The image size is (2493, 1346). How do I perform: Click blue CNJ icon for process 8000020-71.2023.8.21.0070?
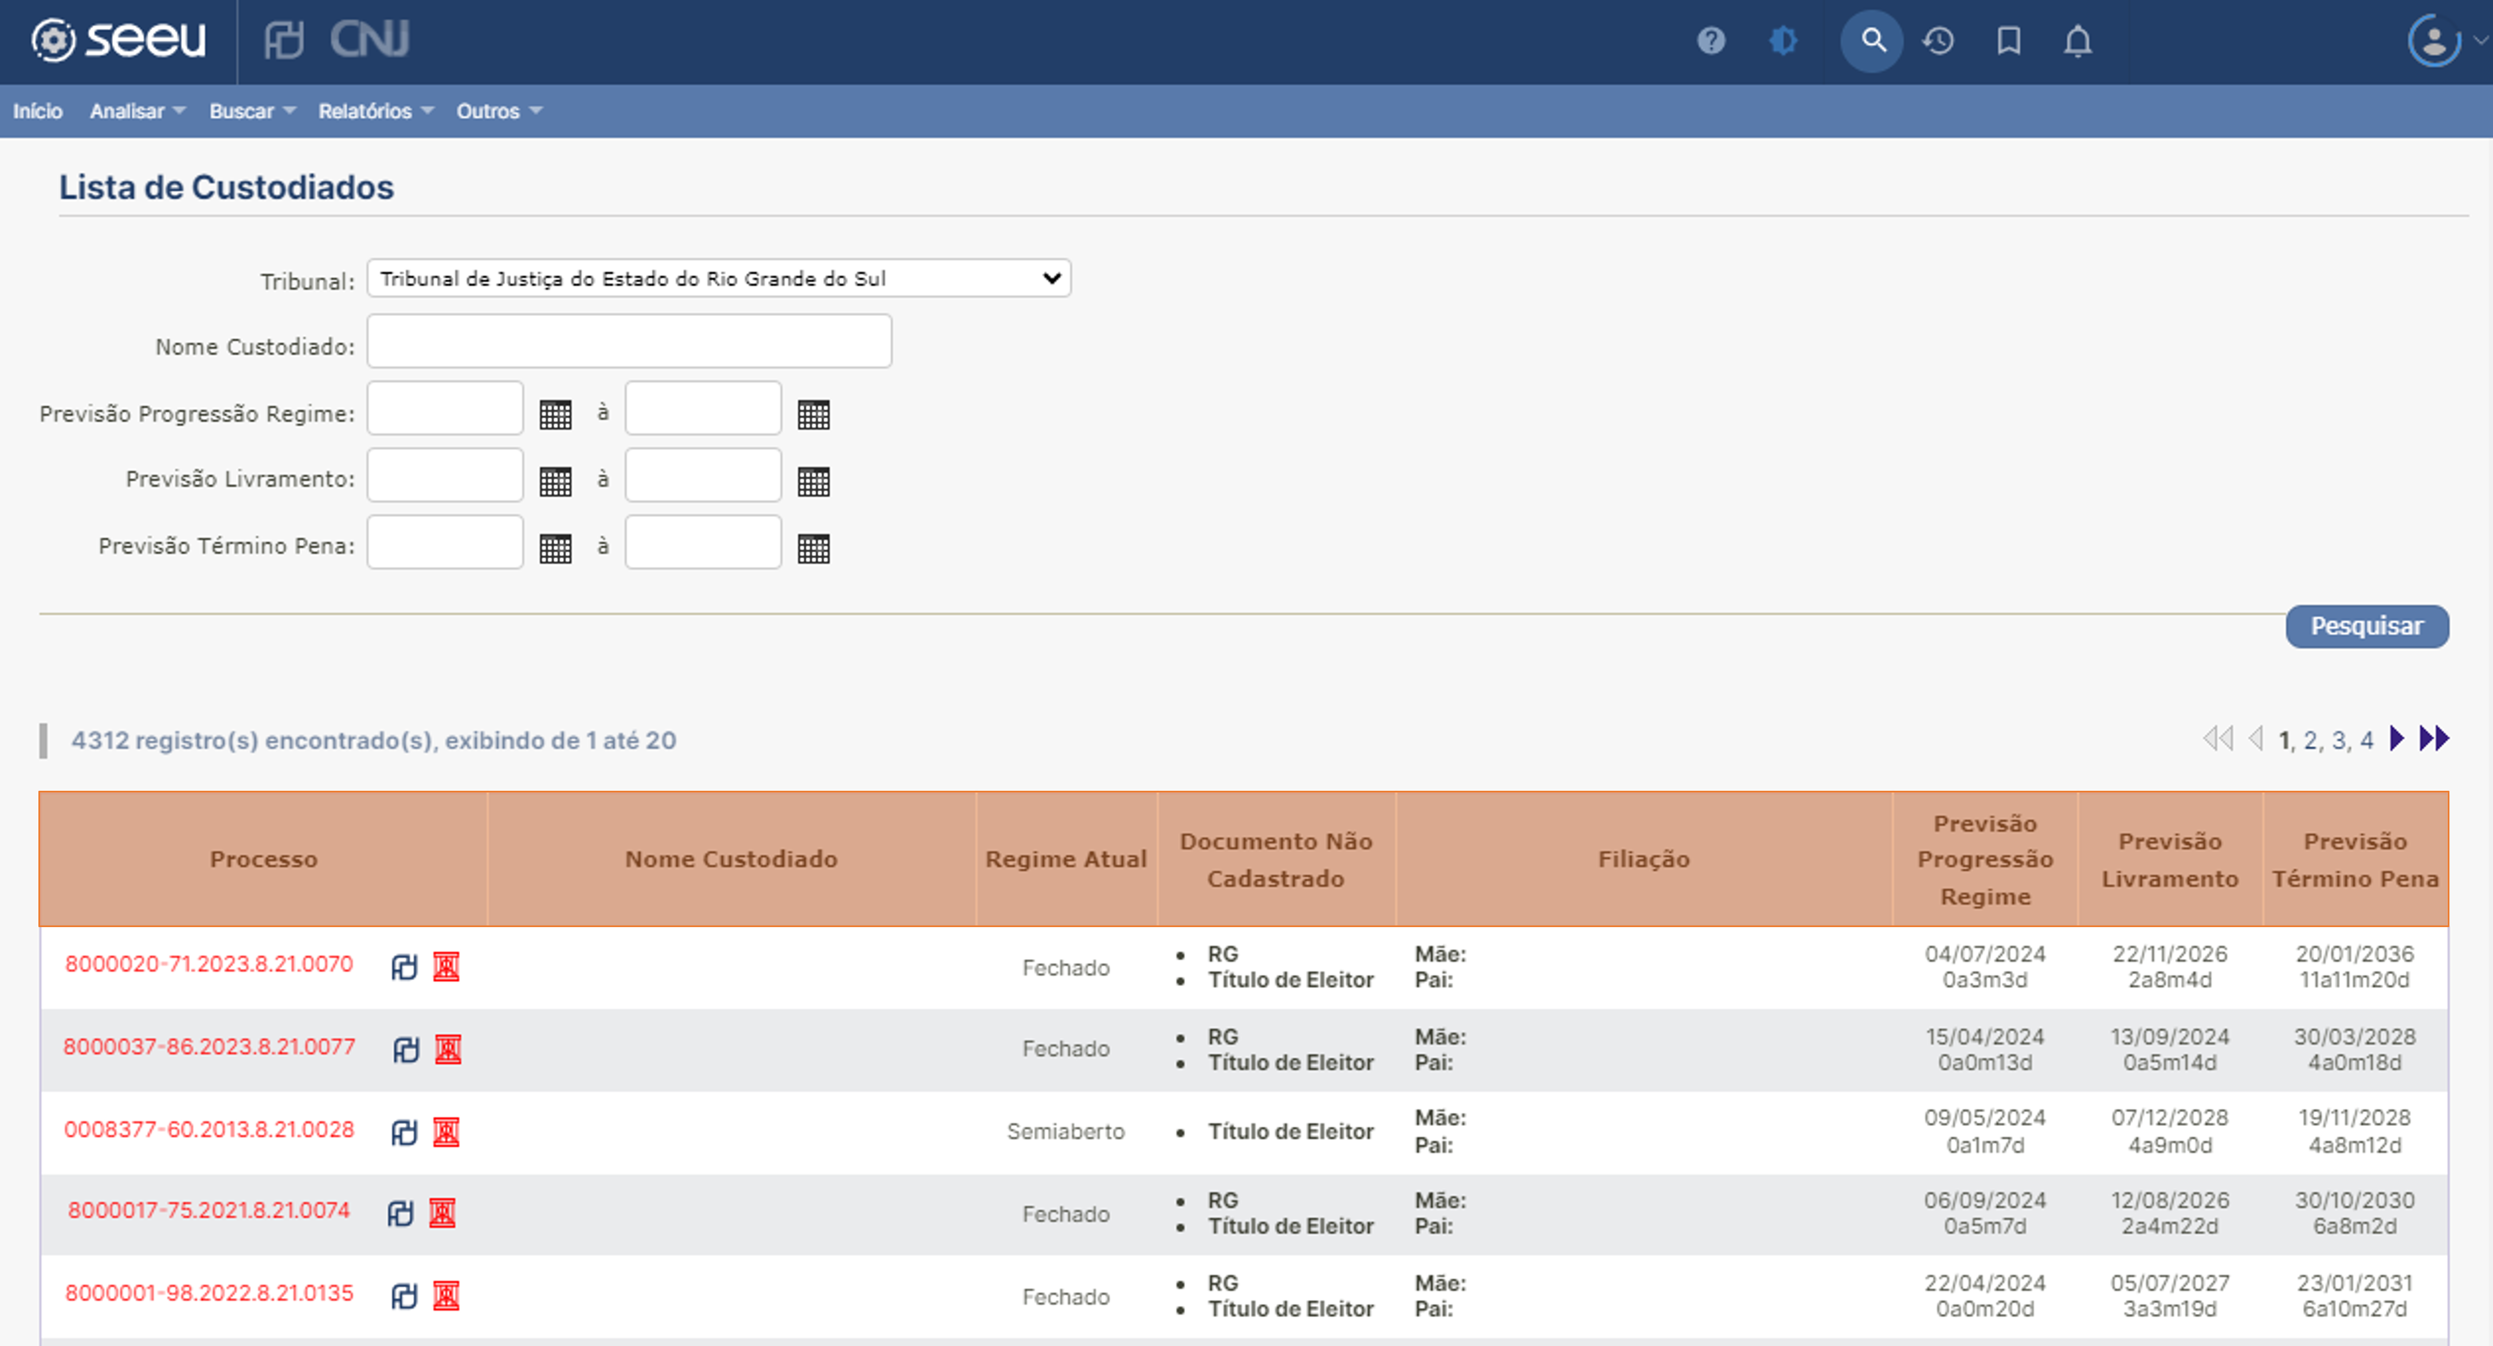[405, 967]
